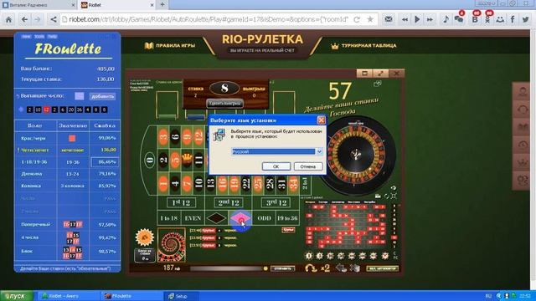Image resolution: width=536 pixels, height=301 pixels.
Task: Switch to the Setup taskbar item
Action: tap(182, 296)
